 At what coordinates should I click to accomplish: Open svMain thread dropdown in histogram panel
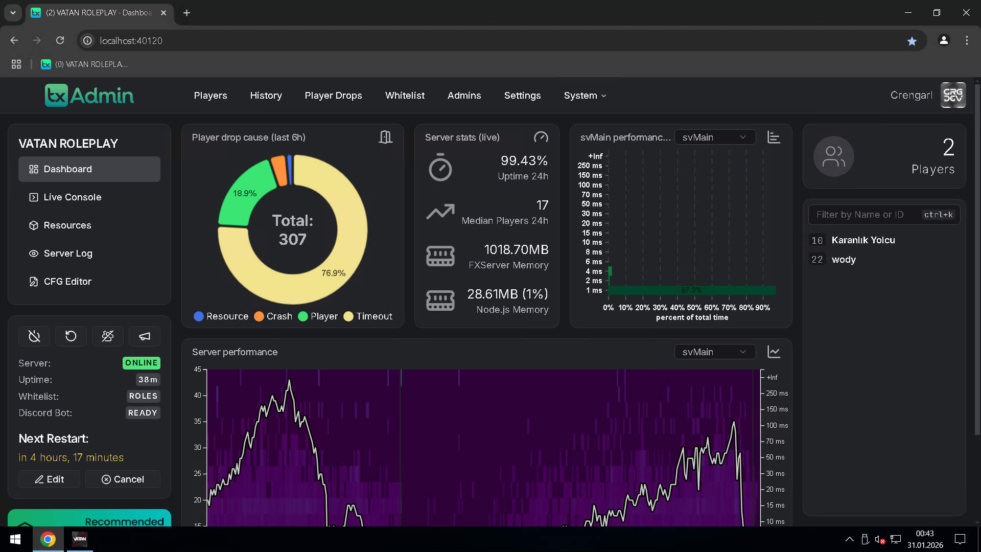tap(715, 137)
